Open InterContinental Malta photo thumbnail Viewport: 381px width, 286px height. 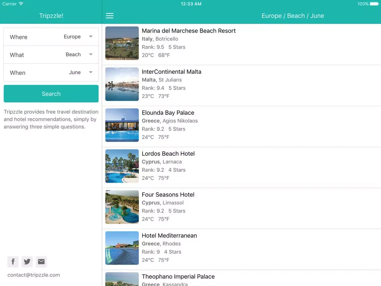click(x=122, y=84)
